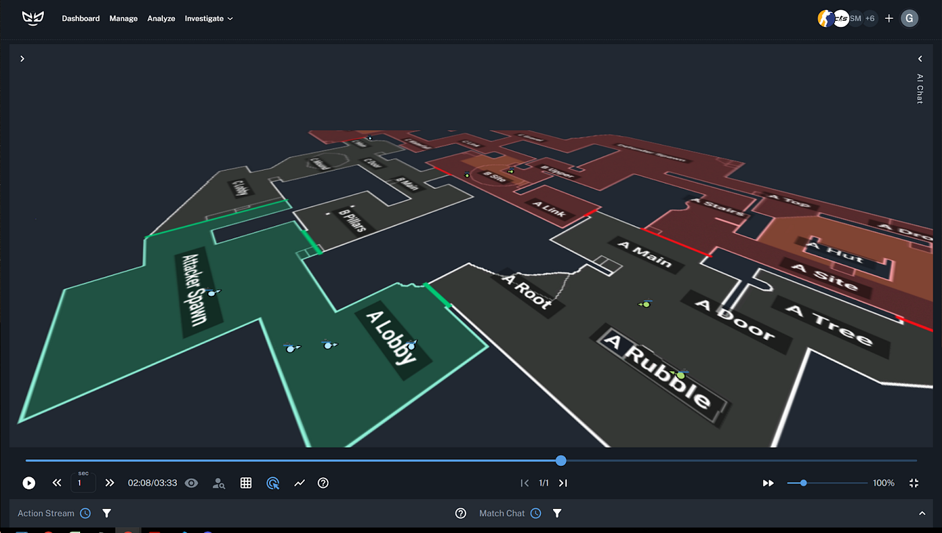942x533 pixels.
Task: Switch to the Analyze menu item
Action: 161,18
